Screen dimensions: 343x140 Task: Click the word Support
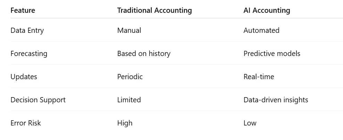coord(52,100)
